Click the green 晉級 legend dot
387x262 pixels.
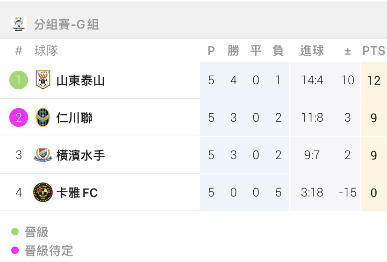pyautogui.click(x=15, y=232)
